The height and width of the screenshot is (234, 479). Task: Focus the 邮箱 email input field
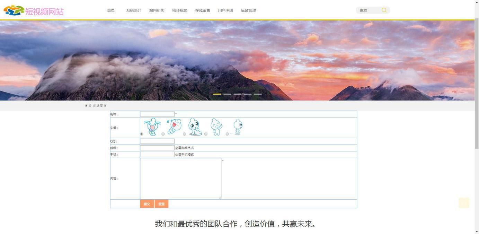(x=157, y=148)
